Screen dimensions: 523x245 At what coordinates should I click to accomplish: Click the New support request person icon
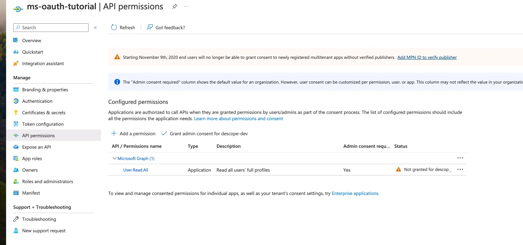16,231
